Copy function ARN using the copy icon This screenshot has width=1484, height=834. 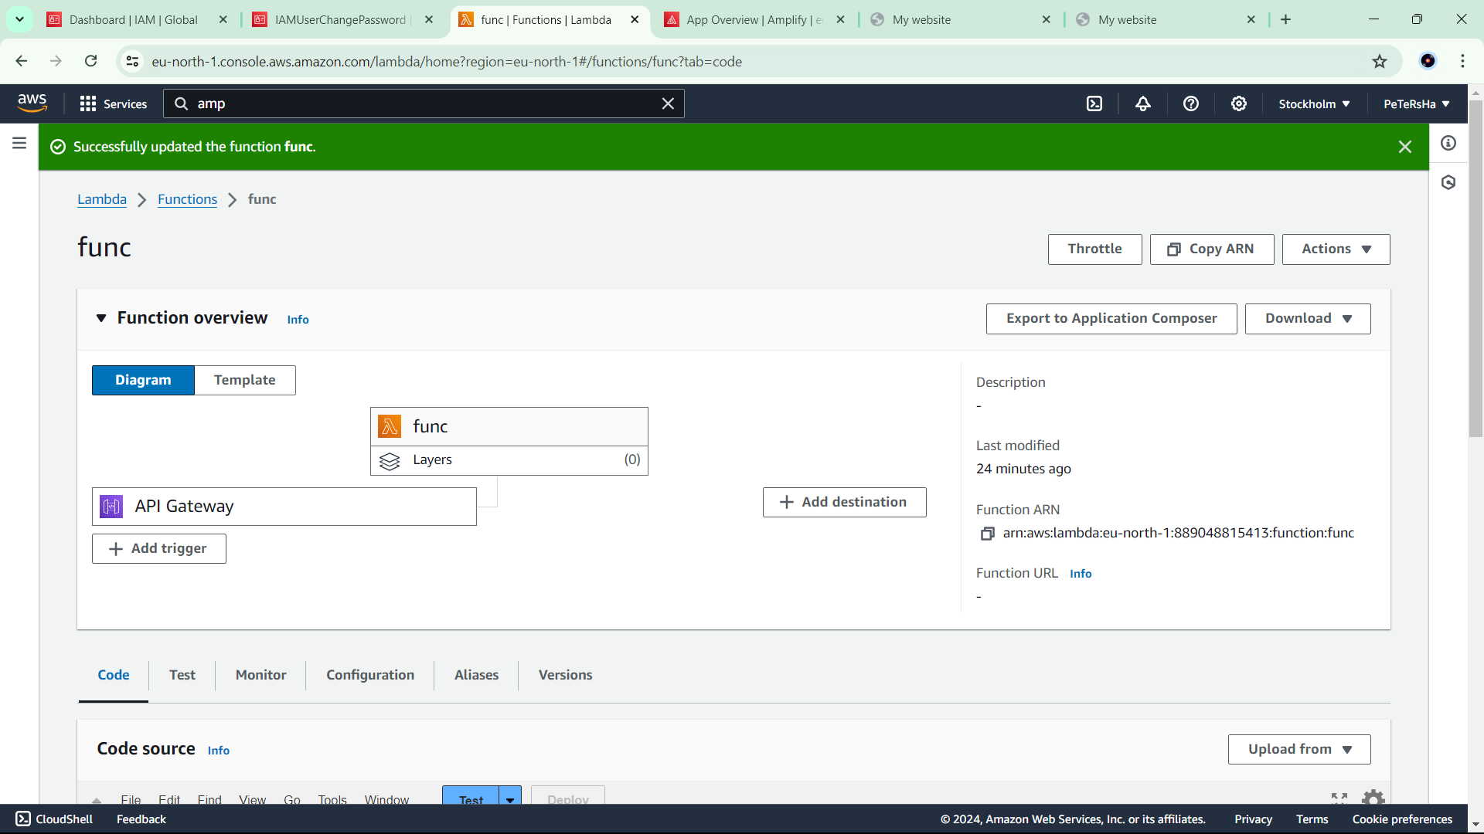(x=987, y=534)
